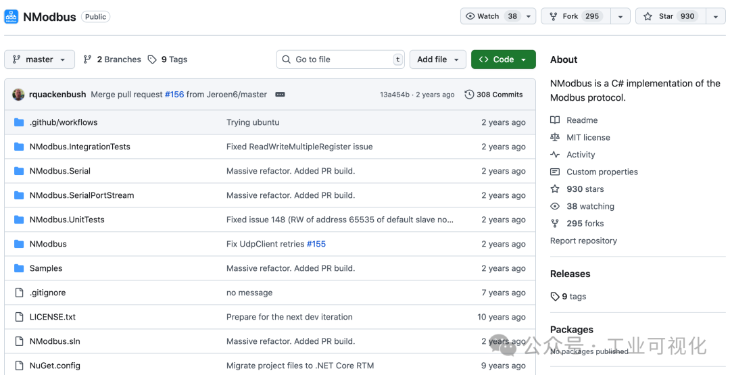Fork the NModbus repository
The image size is (730, 375).
[x=575, y=16]
